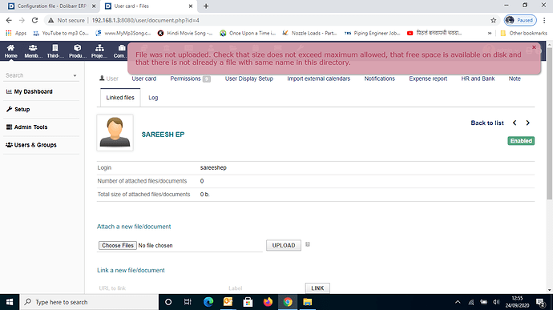This screenshot has width=553, height=310.
Task: Click the URL to link input field
Action: (160, 288)
